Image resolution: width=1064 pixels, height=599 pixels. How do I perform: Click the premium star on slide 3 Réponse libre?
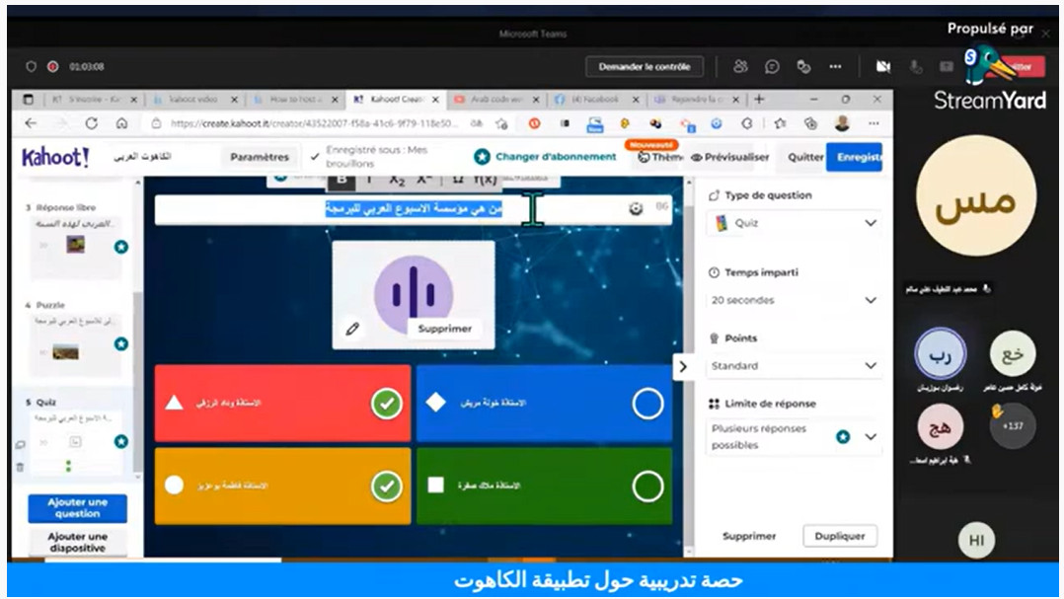[x=120, y=247]
